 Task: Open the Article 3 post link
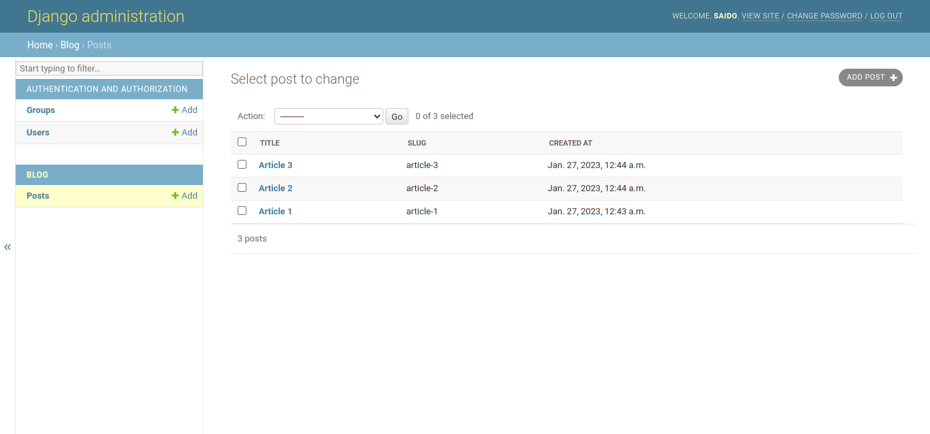[x=275, y=165]
